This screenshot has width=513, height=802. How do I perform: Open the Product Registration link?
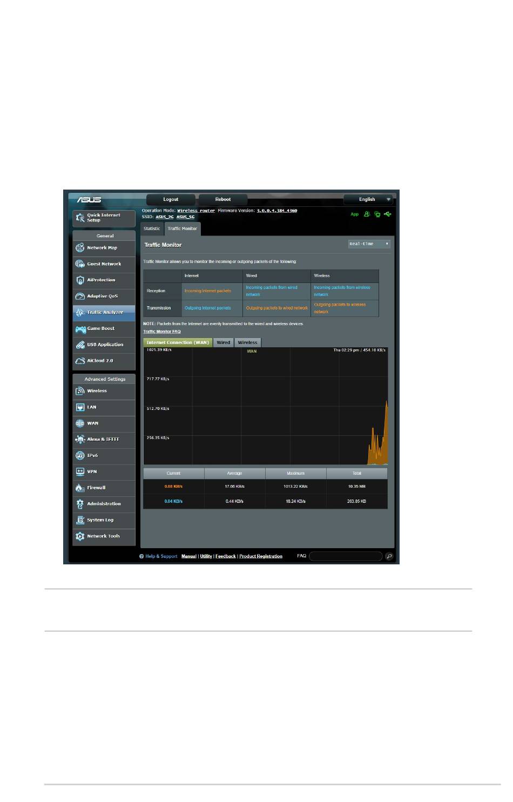coord(261,556)
